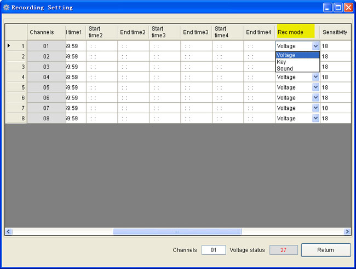The image size is (356, 269).
Task: Click the Return button
Action: tap(325, 250)
